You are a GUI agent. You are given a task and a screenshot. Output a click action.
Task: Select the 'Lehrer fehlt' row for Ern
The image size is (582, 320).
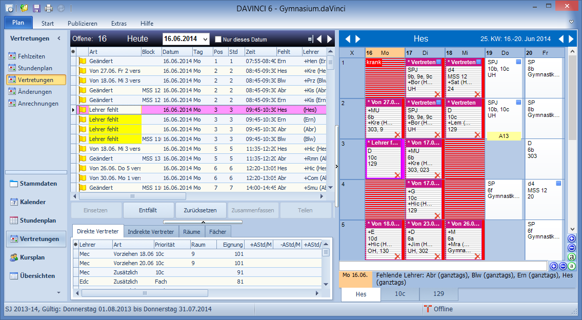202,119
